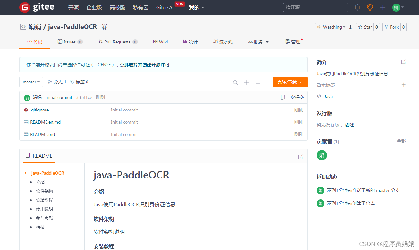
Task: Jump to 安装教程 in README outline
Action: tap(45, 200)
